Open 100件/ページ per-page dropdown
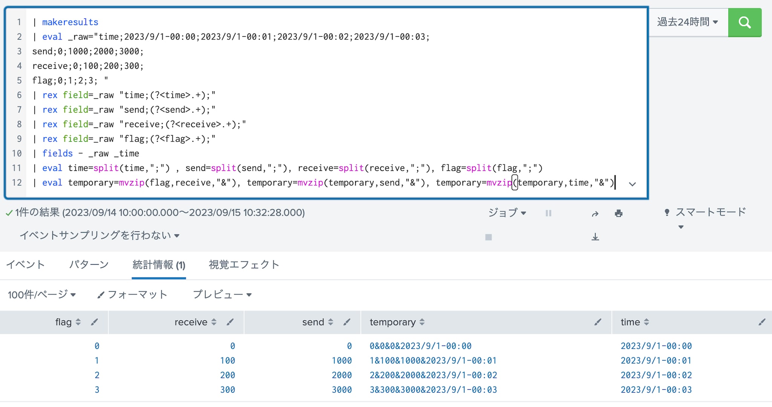The height and width of the screenshot is (407, 772). [42, 295]
